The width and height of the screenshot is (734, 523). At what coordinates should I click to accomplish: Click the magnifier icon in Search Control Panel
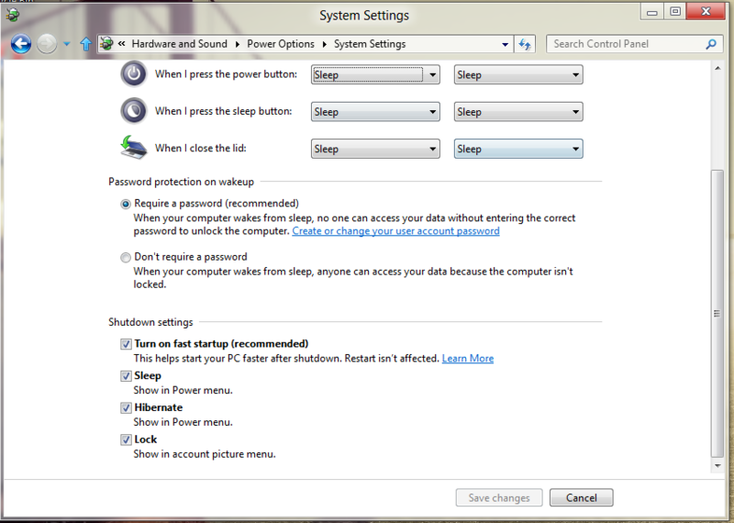711,44
